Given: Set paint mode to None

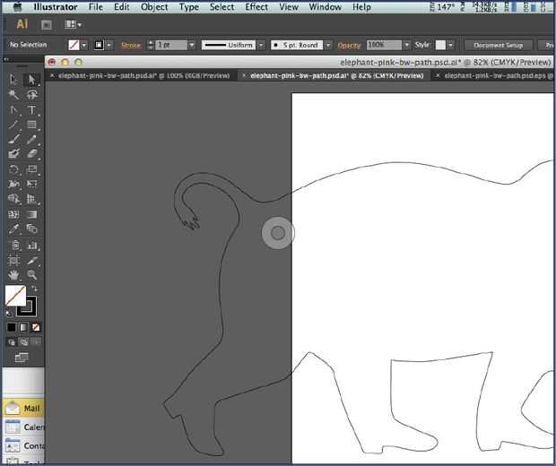Looking at the screenshot, I should coord(36,328).
